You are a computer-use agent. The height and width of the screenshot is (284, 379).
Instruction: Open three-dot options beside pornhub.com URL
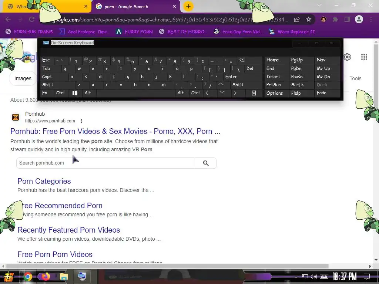(x=81, y=121)
